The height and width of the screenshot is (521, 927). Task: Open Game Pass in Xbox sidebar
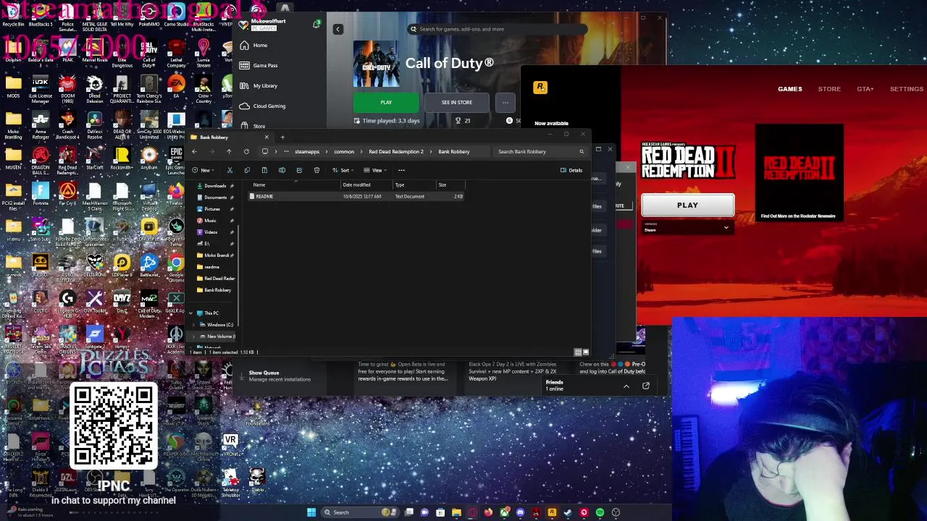click(x=264, y=65)
